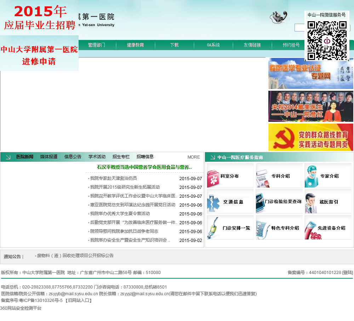Switch to the 招生专栏 tab

pos(121,157)
